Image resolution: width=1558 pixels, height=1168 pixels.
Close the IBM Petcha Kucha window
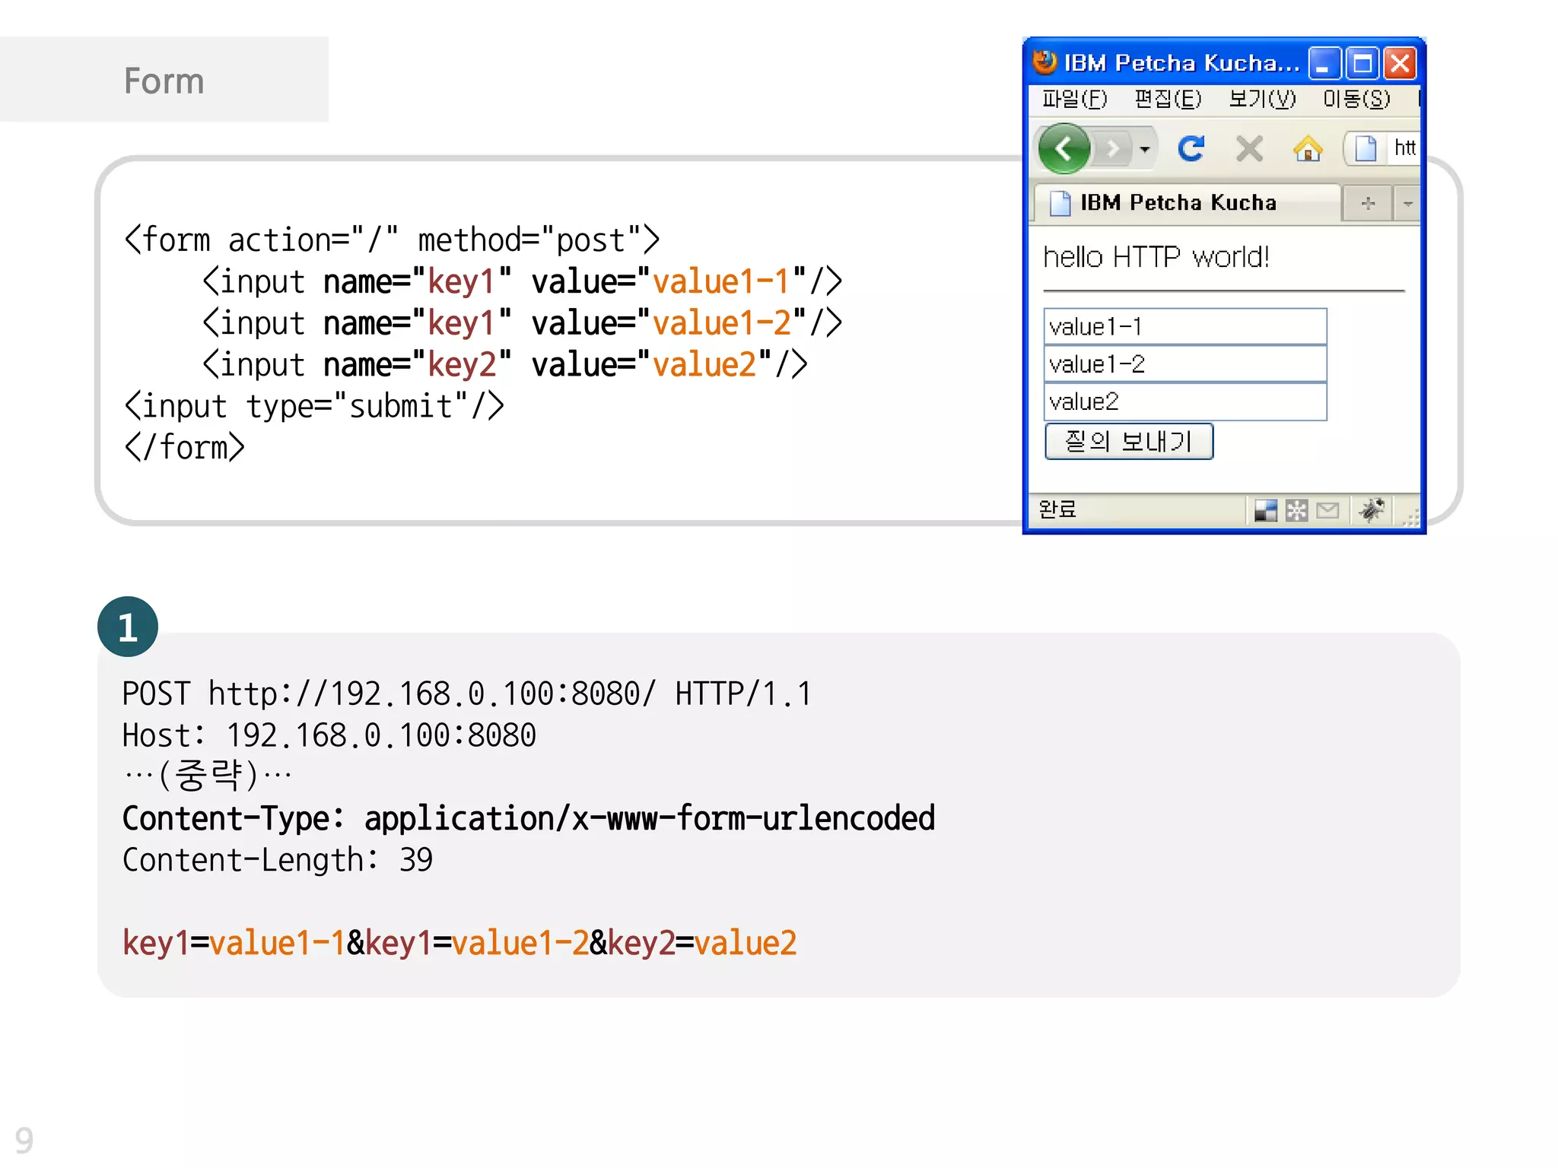coord(1400,63)
